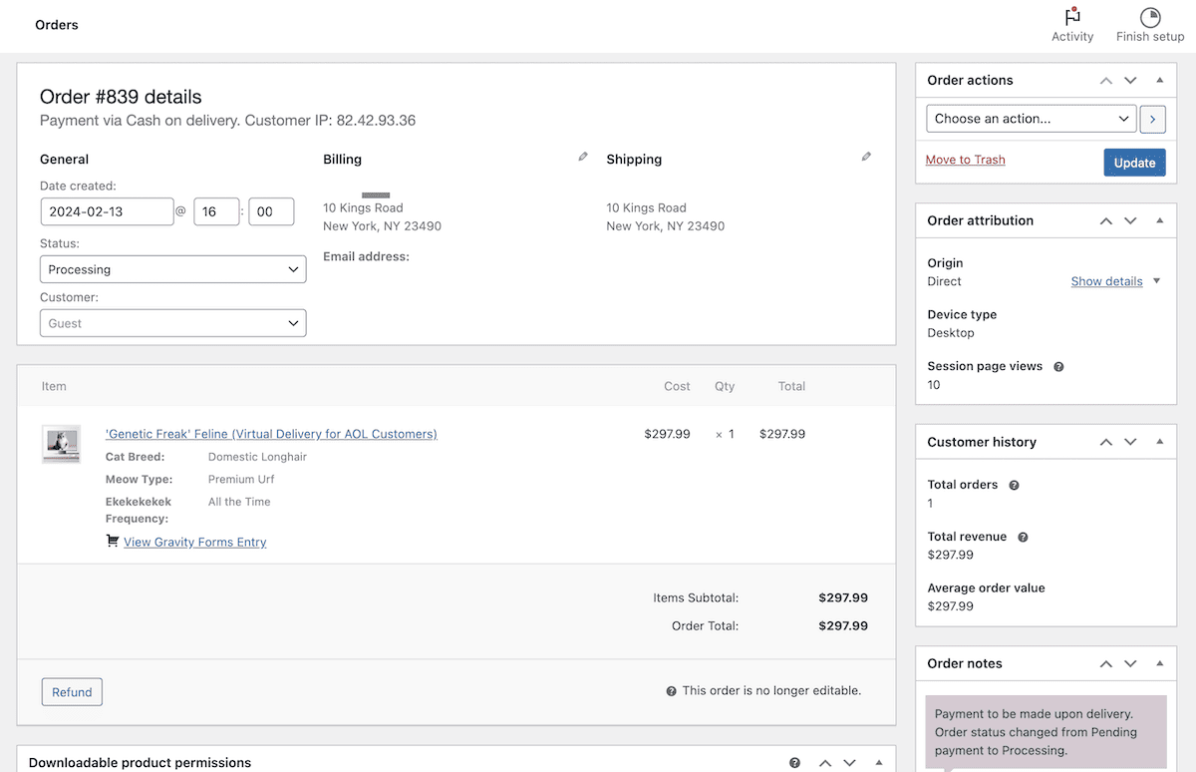Click the order no longer editable help icon

tap(672, 691)
